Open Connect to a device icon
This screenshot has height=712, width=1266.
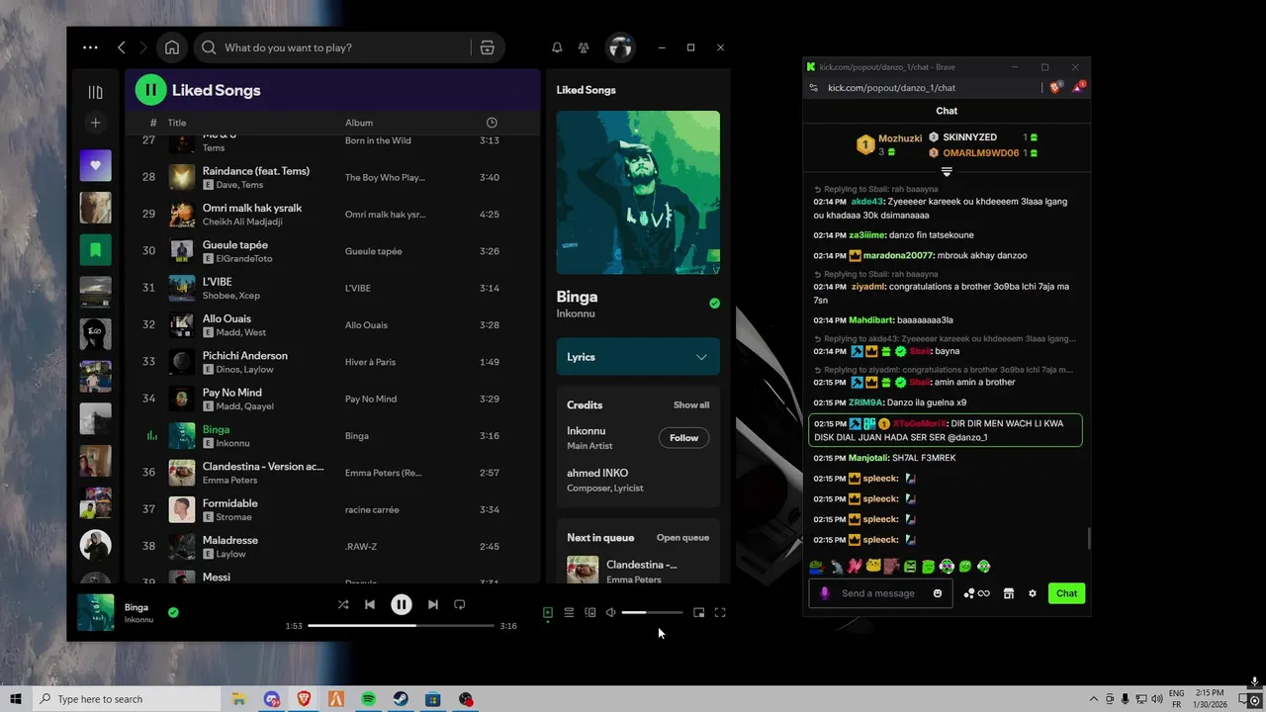click(x=590, y=612)
